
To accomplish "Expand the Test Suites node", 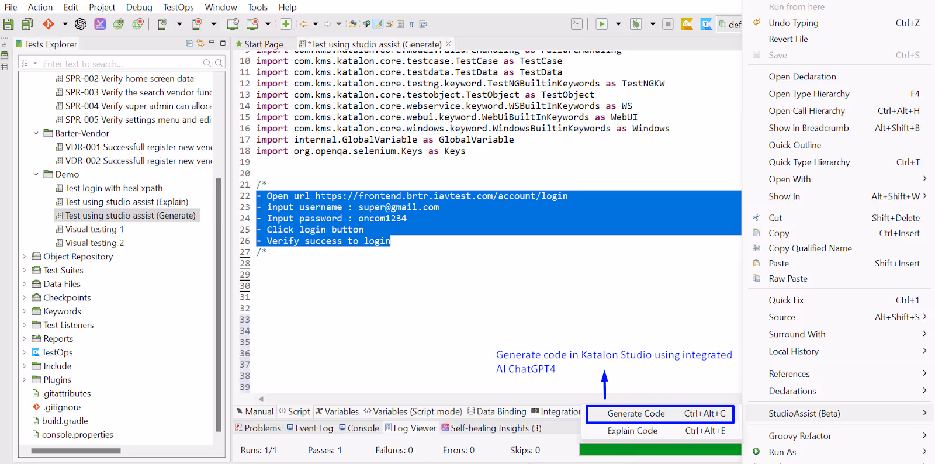I will tap(24, 270).
